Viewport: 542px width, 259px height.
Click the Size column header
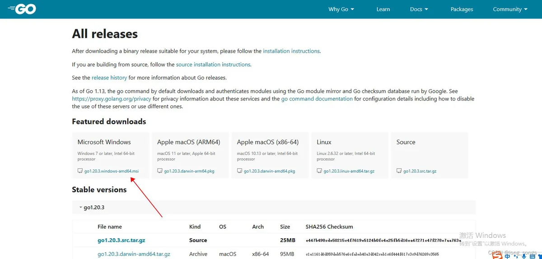(x=285, y=227)
